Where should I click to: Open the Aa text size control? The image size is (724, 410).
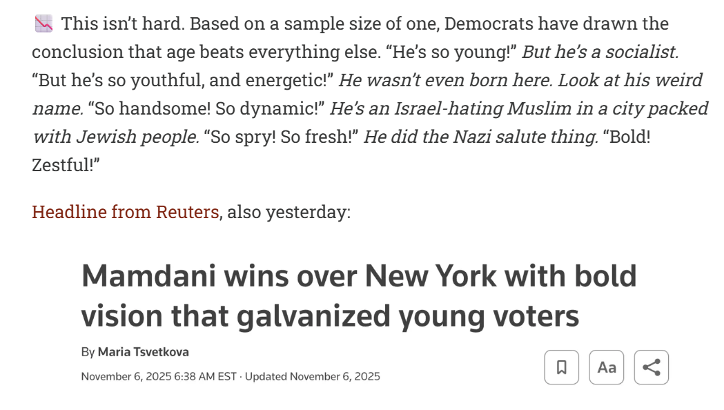click(x=607, y=367)
